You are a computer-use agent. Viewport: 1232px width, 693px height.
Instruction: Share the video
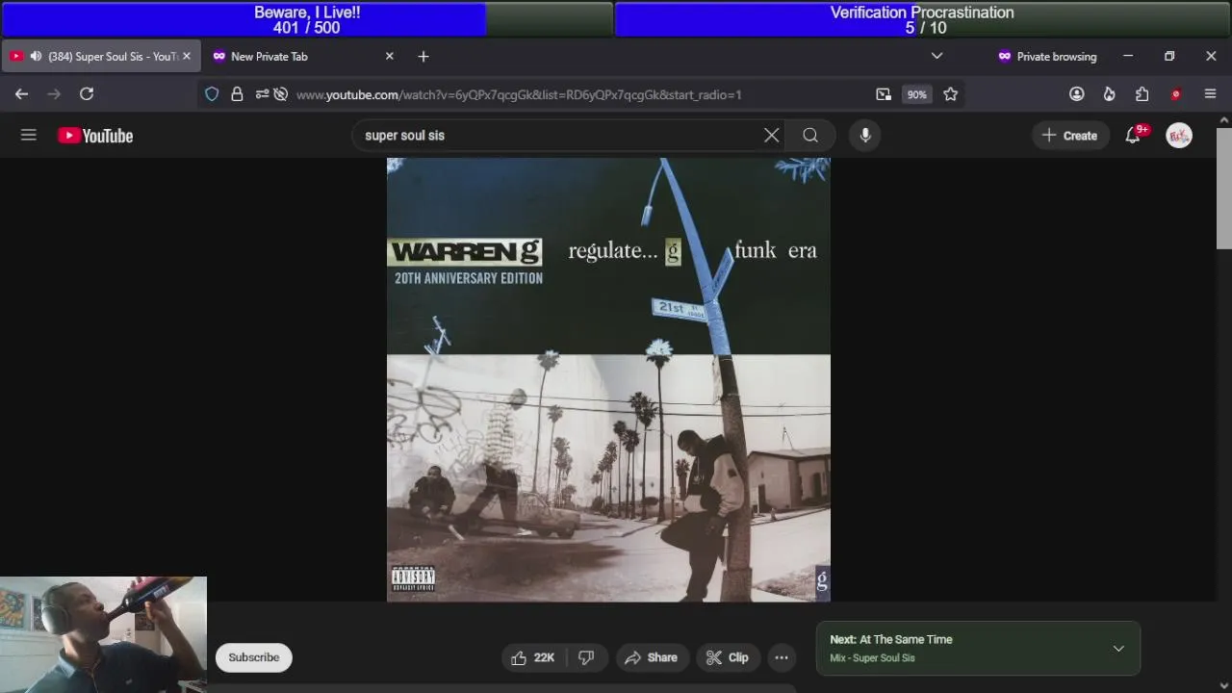tap(652, 657)
